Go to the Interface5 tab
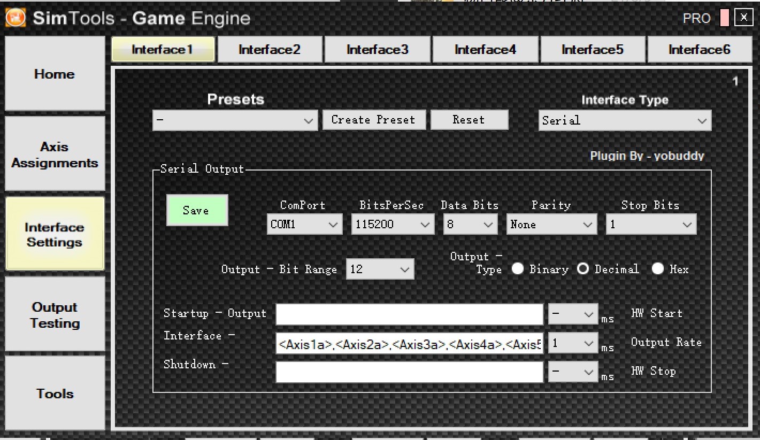 (592, 50)
